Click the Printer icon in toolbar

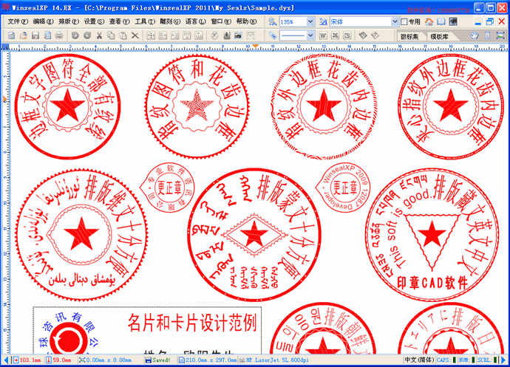point(59,35)
